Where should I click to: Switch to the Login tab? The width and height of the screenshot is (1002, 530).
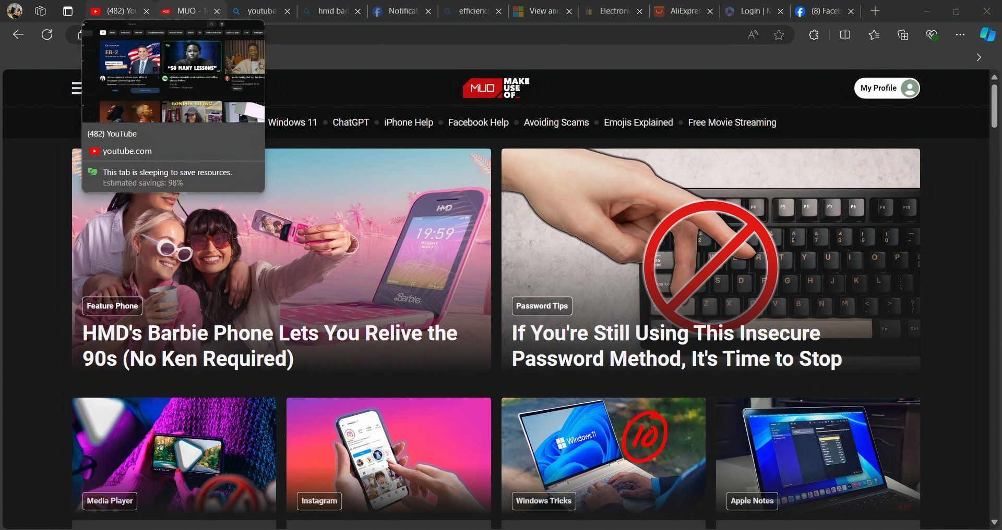click(x=754, y=11)
